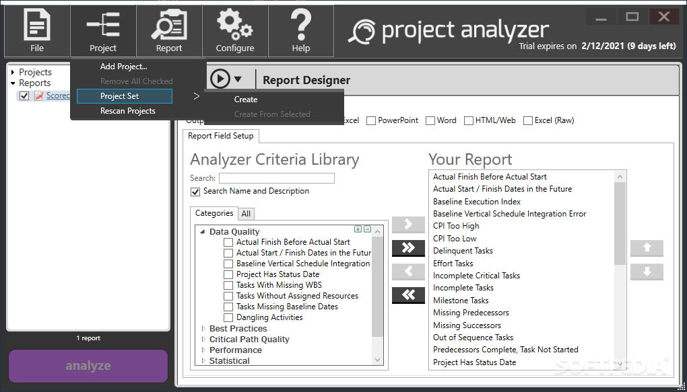Click the criteria Search input field
Screen dimensions: 687x392
(276, 178)
